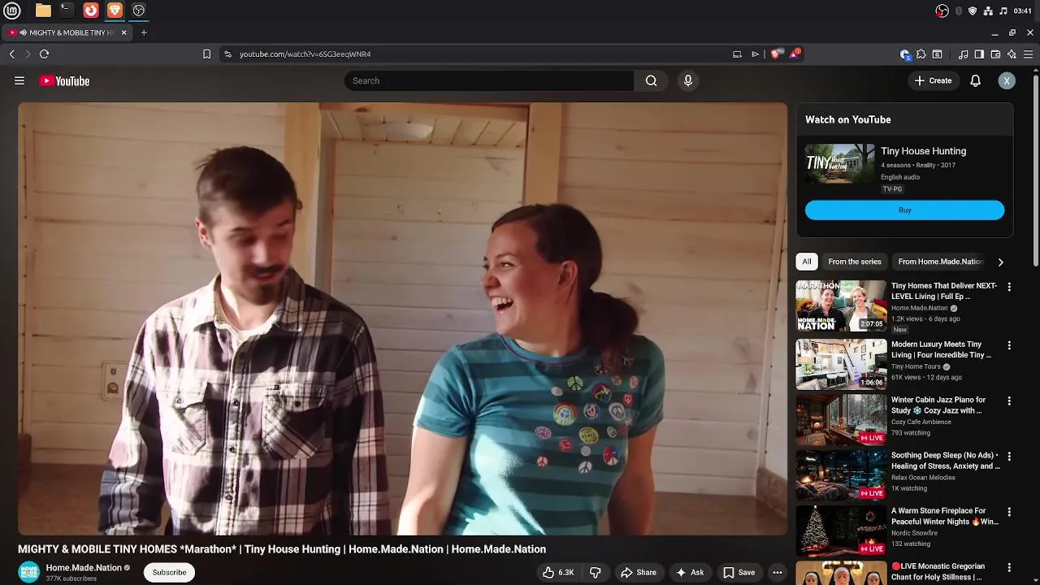Screen dimensions: 1040x585
Task: Open more actions ellipsis below video
Action: [x=778, y=572]
